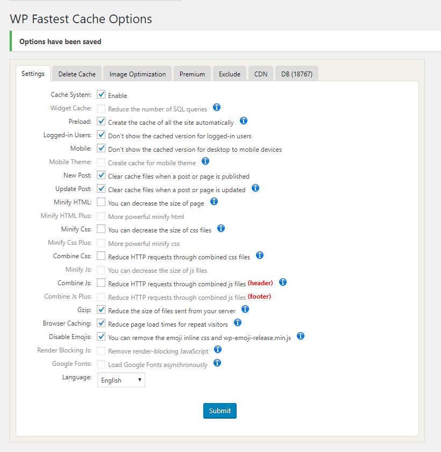Open the CDN tab

click(x=261, y=74)
